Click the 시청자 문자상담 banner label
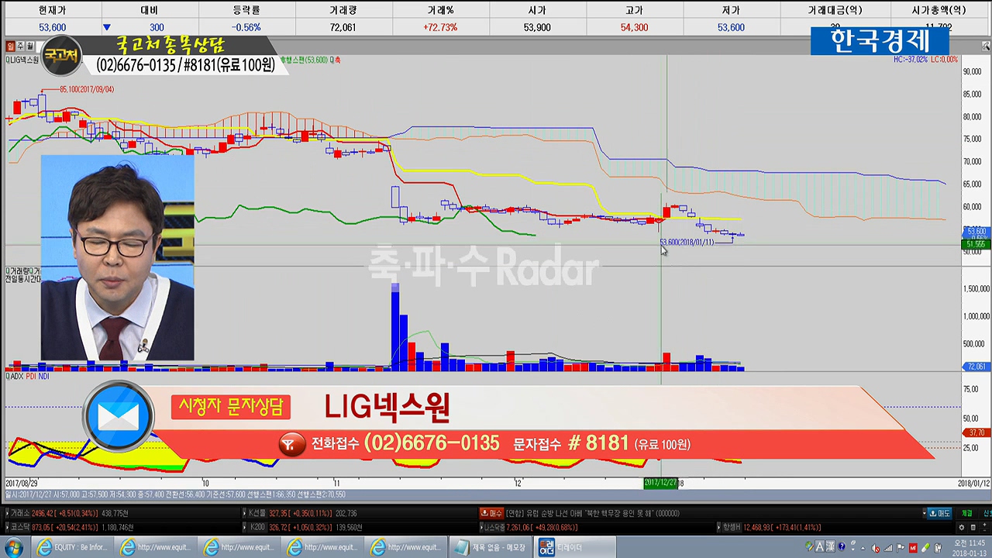This screenshot has height=558, width=992. tap(230, 406)
